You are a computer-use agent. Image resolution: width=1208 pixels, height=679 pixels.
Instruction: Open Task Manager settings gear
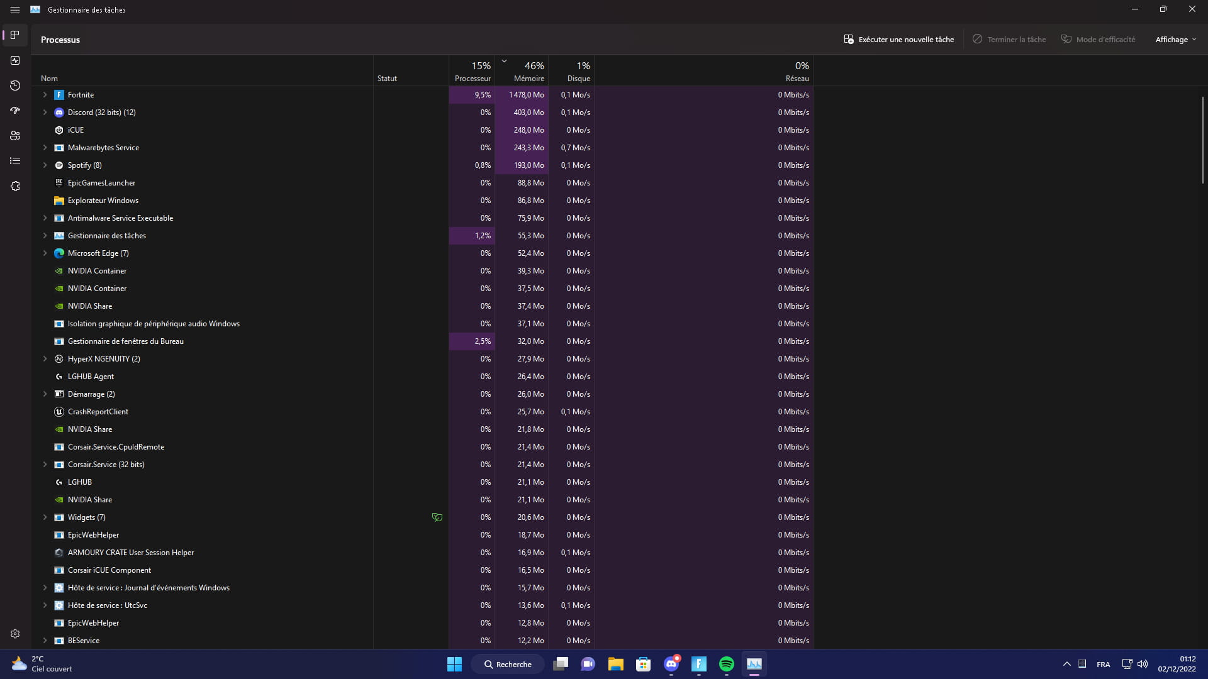pyautogui.click(x=15, y=634)
